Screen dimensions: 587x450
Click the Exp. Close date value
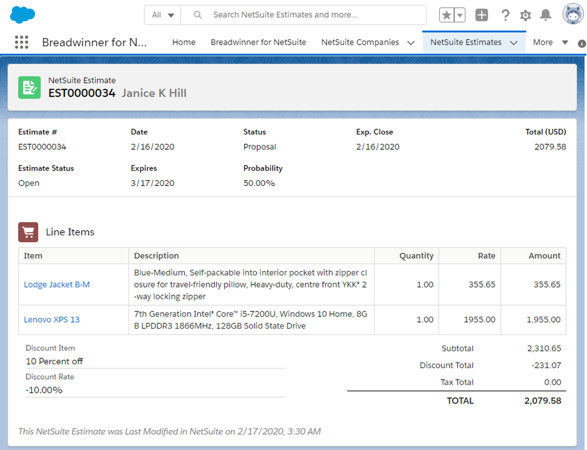tap(377, 147)
